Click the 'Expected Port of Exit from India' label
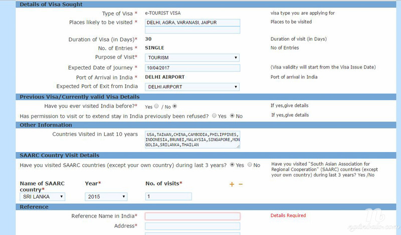Screen dimensions: 401x235 pos(97,86)
